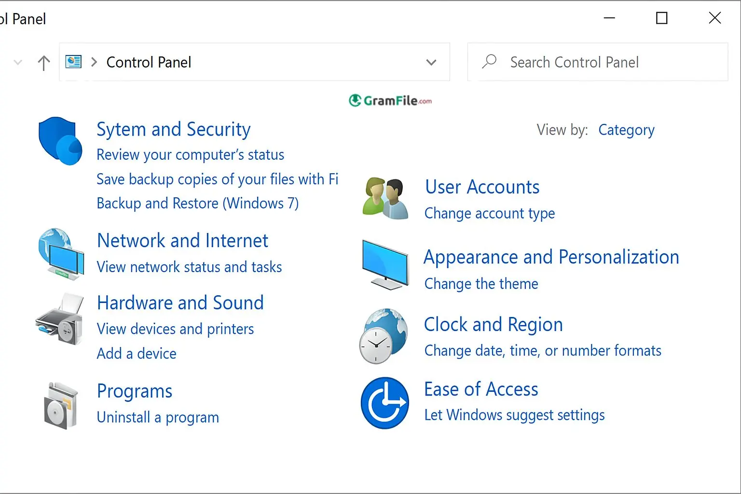This screenshot has height=494, width=741.
Task: Maximize the Control Panel window
Action: tap(662, 18)
